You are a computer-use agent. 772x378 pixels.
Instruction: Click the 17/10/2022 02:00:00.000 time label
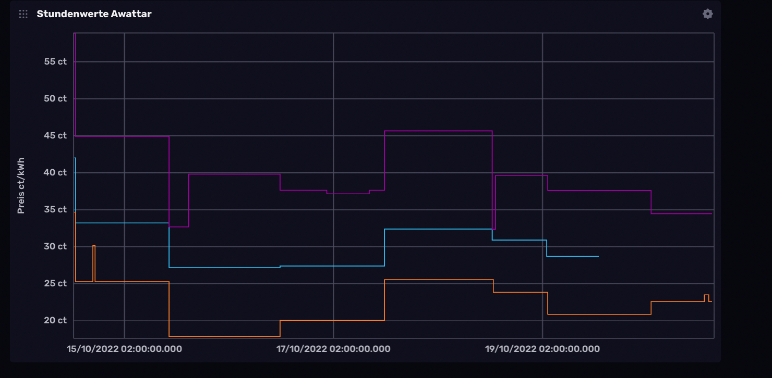tap(333, 349)
